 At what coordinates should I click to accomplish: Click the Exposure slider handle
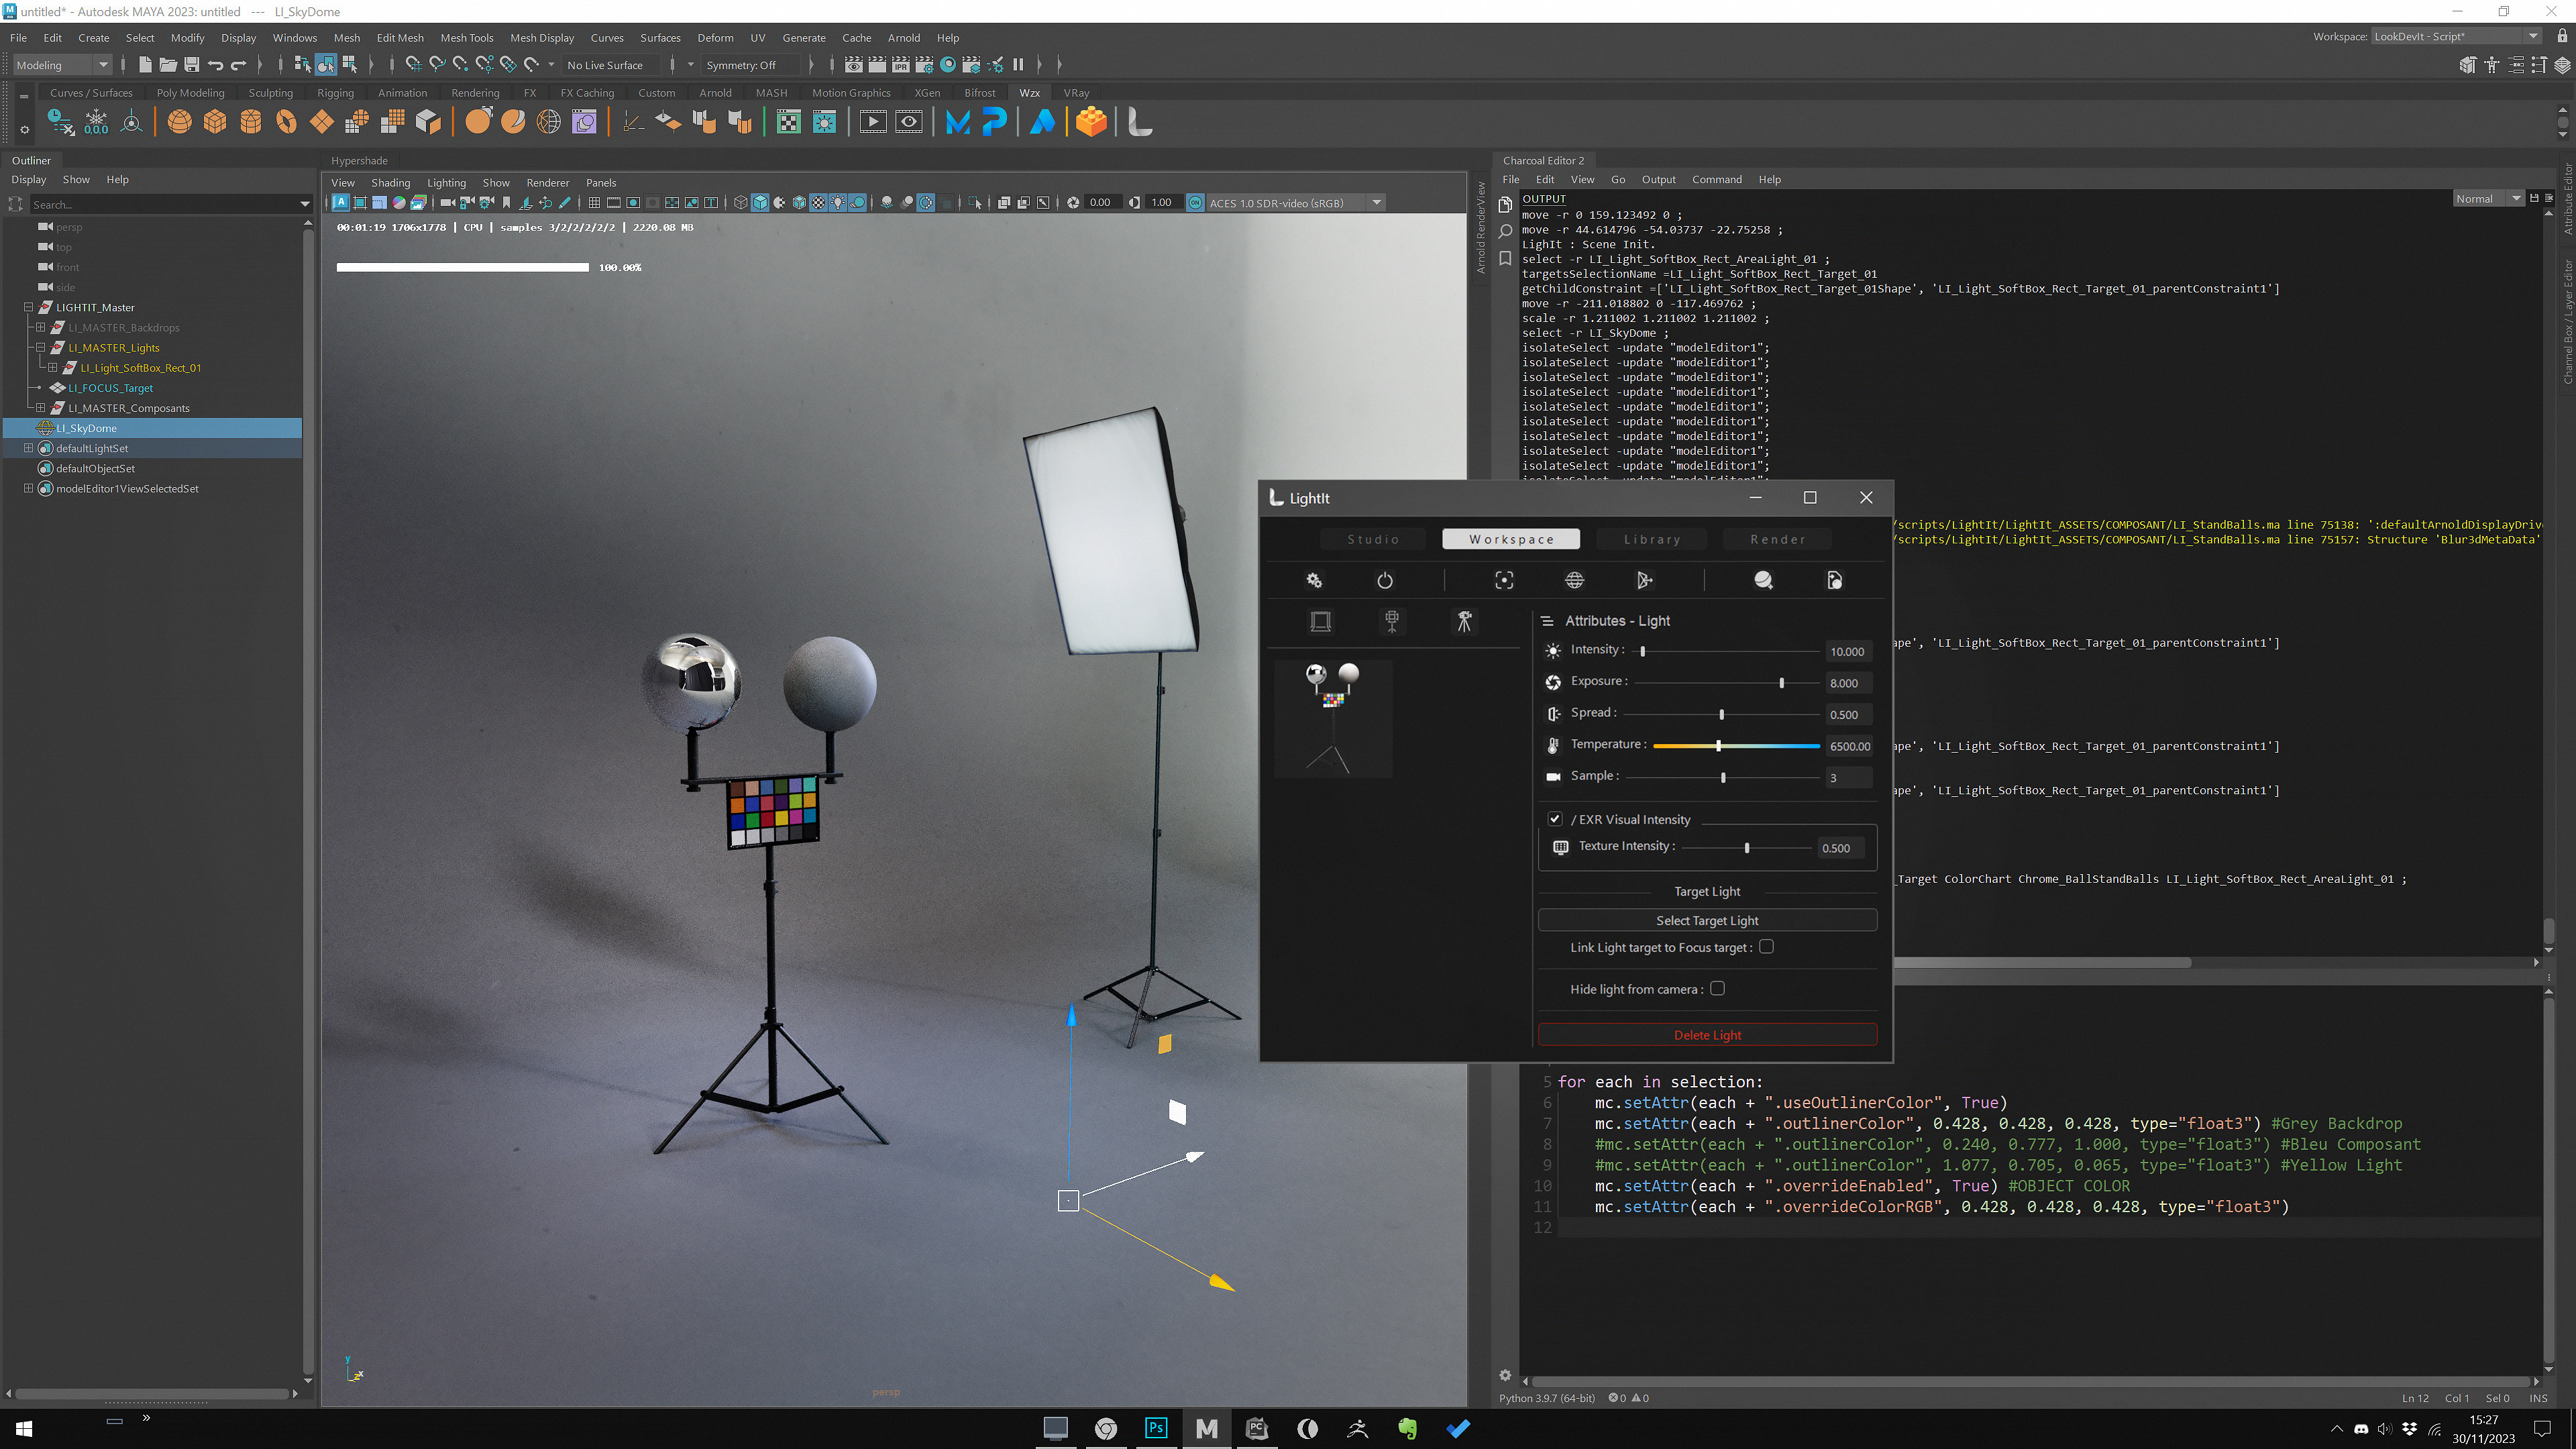(1781, 683)
